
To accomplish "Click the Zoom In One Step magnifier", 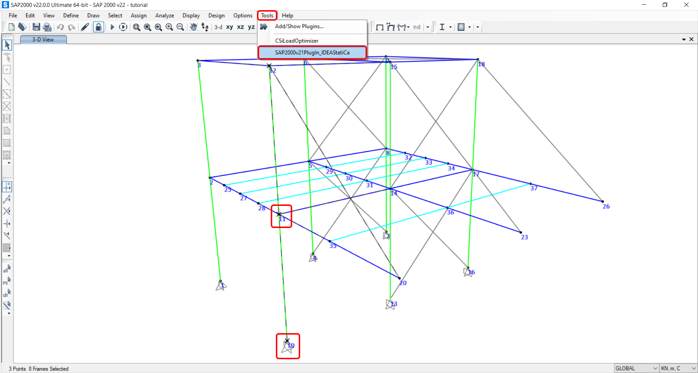I will (169, 27).
